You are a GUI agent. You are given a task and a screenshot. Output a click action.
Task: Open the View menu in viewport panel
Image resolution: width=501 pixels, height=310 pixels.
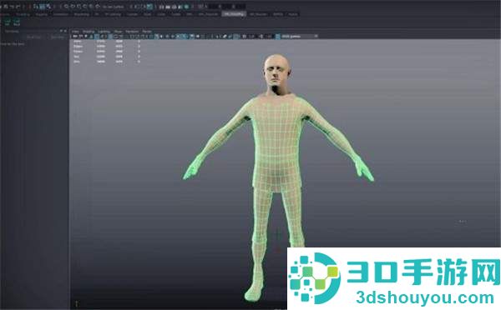tap(75, 32)
